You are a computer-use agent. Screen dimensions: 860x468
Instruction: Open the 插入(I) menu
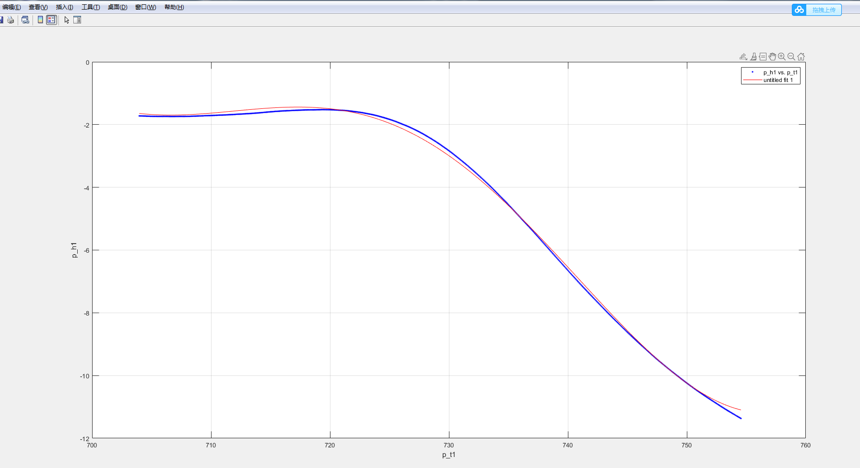(65, 7)
